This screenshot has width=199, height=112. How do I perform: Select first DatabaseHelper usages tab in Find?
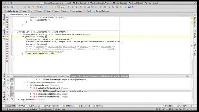41,76
